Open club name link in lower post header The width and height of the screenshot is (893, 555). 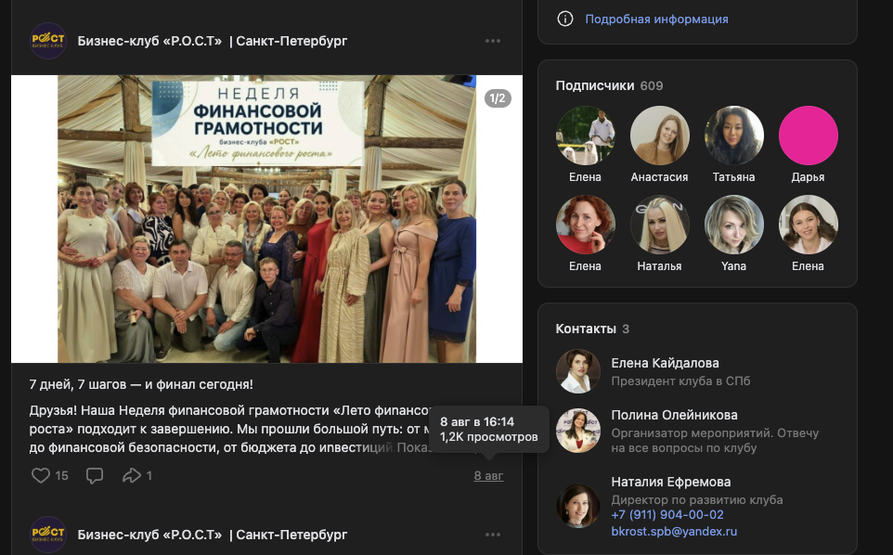213,535
